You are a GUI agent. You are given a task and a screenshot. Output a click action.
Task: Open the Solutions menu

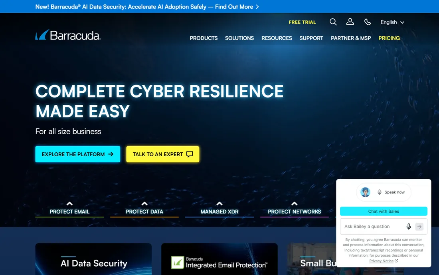pyautogui.click(x=239, y=38)
